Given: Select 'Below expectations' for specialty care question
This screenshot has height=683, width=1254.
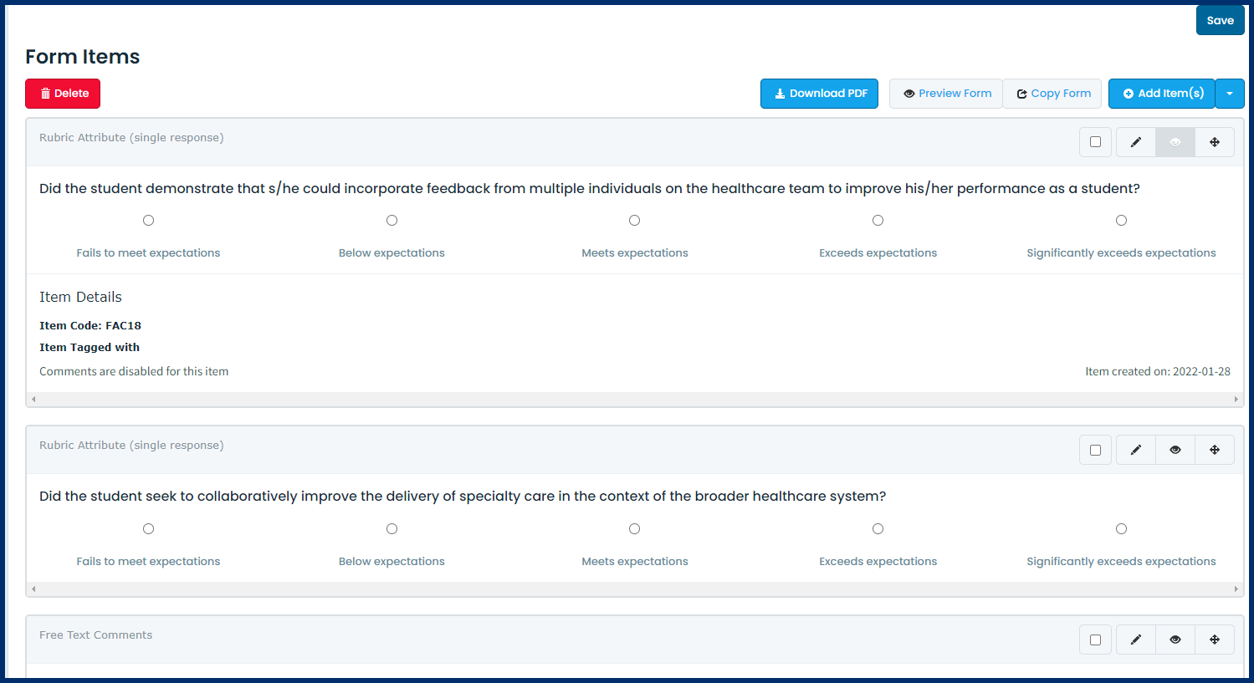Looking at the screenshot, I should 392,528.
